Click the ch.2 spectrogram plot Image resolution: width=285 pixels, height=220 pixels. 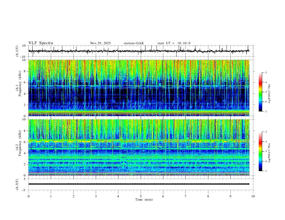tap(139, 147)
